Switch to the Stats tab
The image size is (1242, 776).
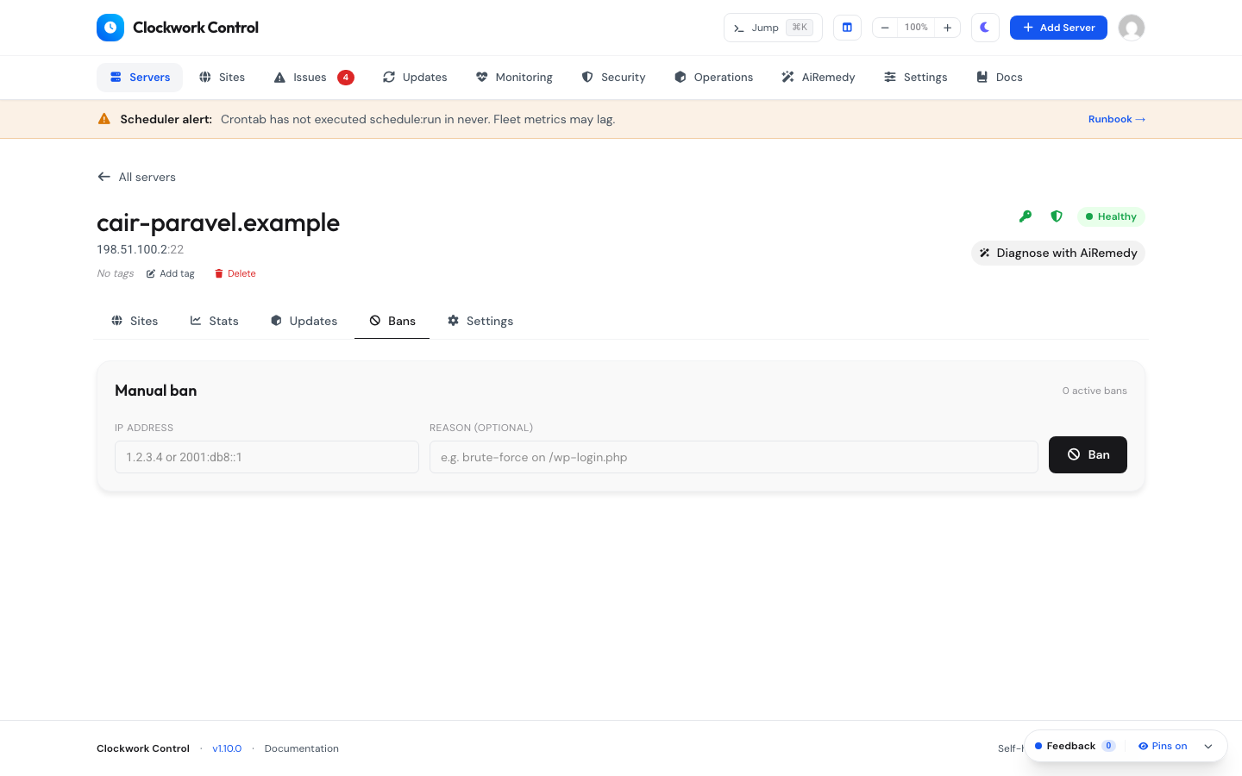point(215,321)
